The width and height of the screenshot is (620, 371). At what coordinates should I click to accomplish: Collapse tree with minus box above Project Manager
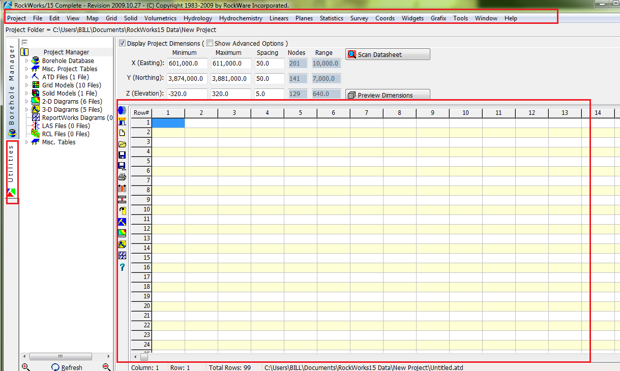[x=24, y=43]
